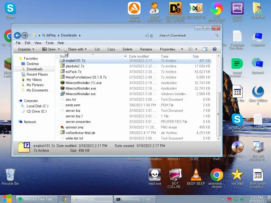The width and height of the screenshot is (271, 203).
Task: Select Recent Places in navigation pane
Action: (x=37, y=74)
